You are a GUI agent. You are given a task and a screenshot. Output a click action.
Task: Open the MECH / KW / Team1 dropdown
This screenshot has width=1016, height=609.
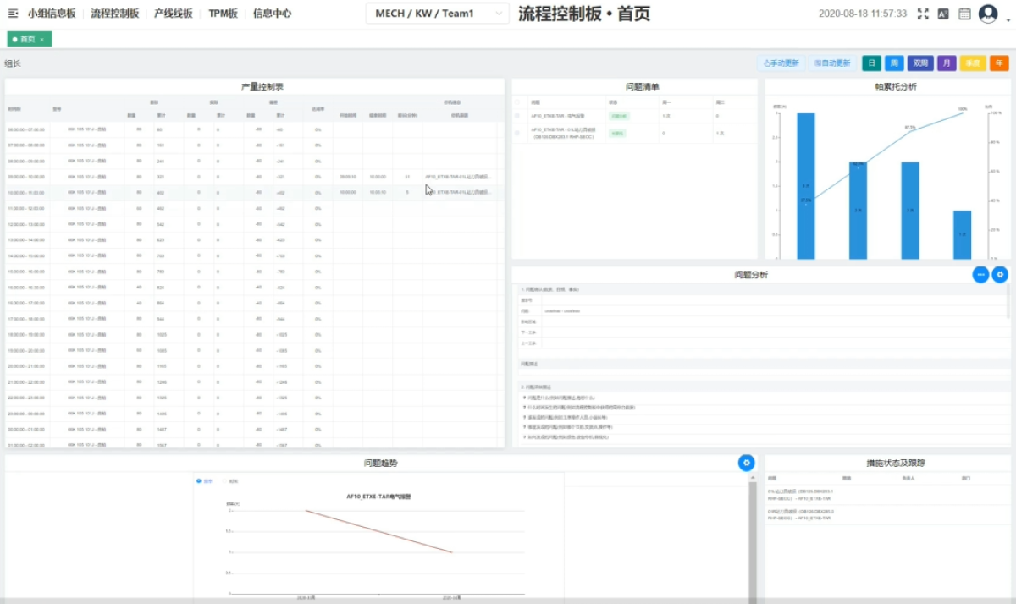coord(436,14)
